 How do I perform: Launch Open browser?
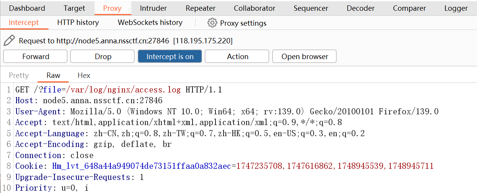pyautogui.click(x=305, y=56)
